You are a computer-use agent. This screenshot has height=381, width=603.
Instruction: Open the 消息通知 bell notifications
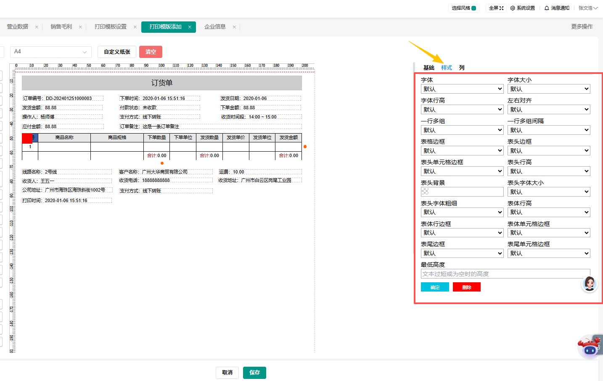[557, 8]
